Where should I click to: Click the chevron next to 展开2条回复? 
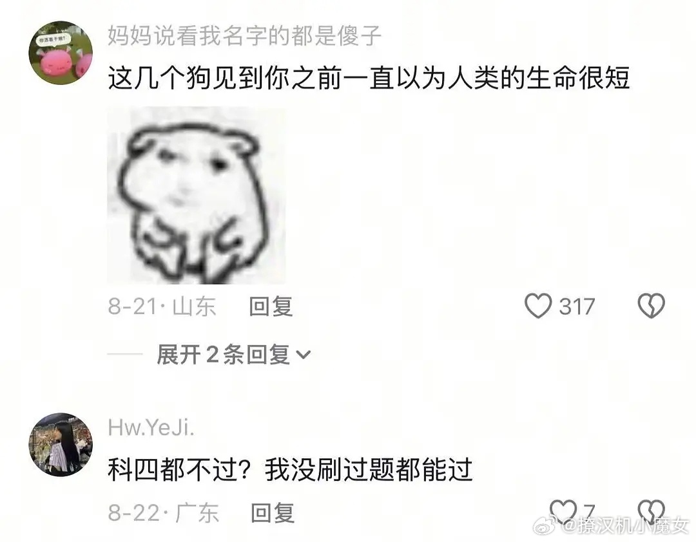pos(303,355)
